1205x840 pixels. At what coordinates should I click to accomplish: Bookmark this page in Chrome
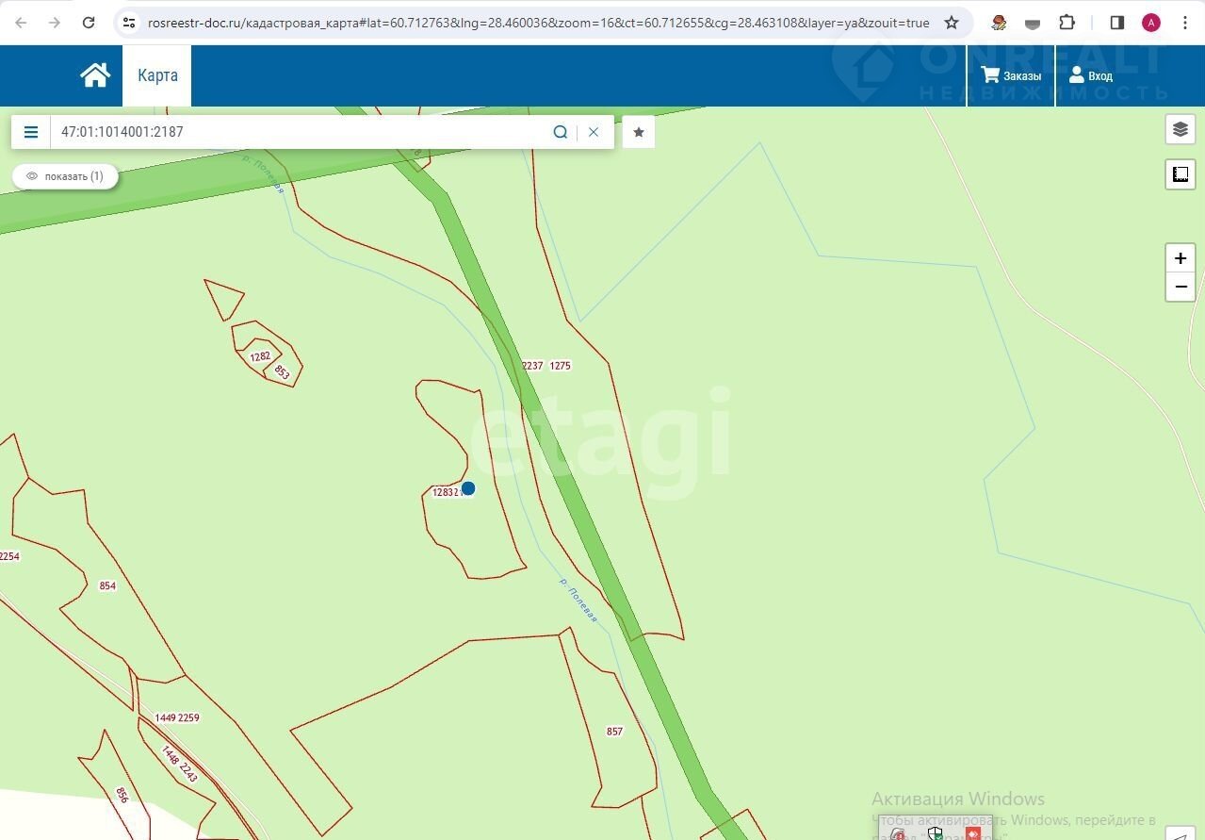952,23
